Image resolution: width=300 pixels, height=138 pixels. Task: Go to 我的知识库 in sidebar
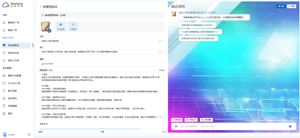coord(13,53)
